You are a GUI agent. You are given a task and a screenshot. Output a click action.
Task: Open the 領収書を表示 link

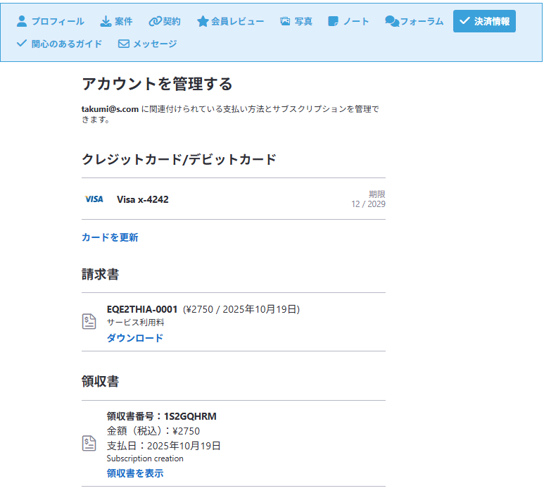click(x=134, y=473)
